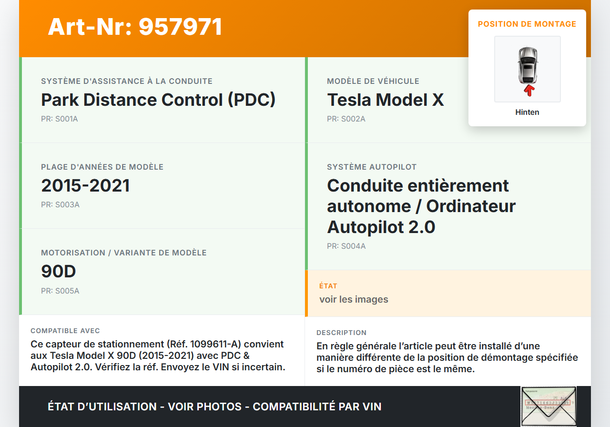The image size is (610, 427).
Task: Click the 'Position de montage' title
Action: point(527,24)
